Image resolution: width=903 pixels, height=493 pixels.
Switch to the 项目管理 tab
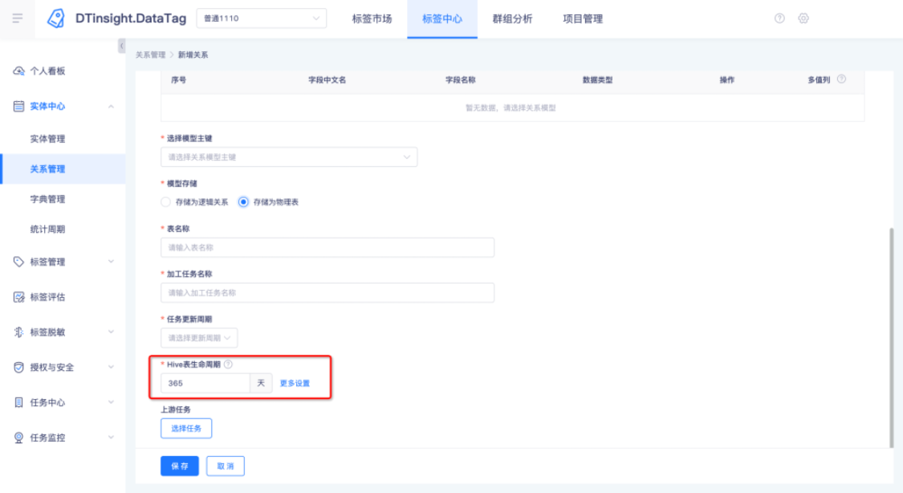tap(583, 19)
